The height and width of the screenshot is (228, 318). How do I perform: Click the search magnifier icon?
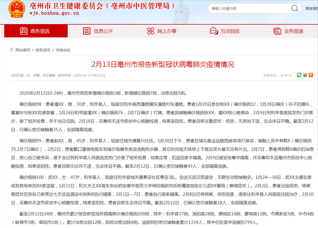(295, 8)
